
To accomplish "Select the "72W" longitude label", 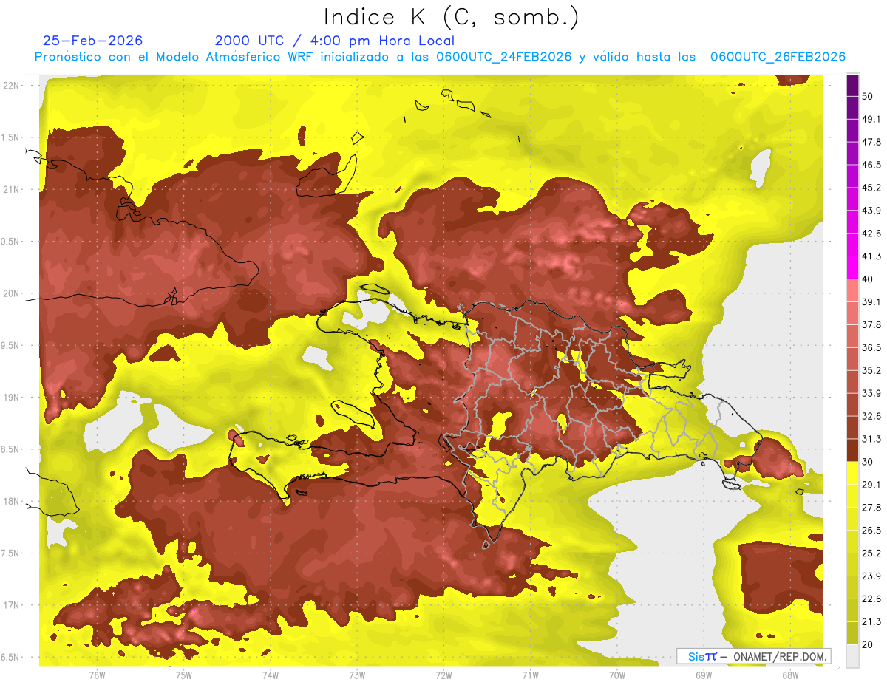I will tap(443, 675).
